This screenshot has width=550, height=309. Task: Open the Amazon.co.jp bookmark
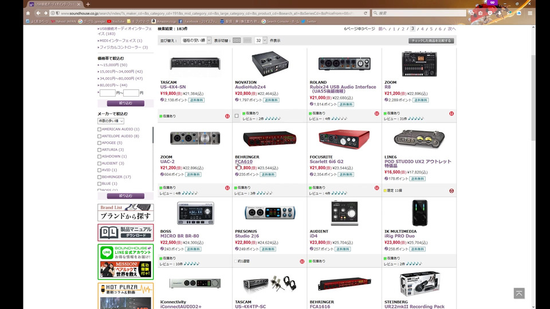(164, 21)
